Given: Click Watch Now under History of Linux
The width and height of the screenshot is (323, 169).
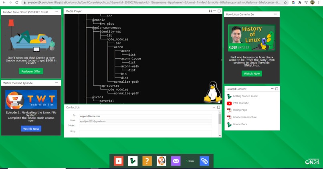Looking at the screenshot, I should [x=252, y=73].
